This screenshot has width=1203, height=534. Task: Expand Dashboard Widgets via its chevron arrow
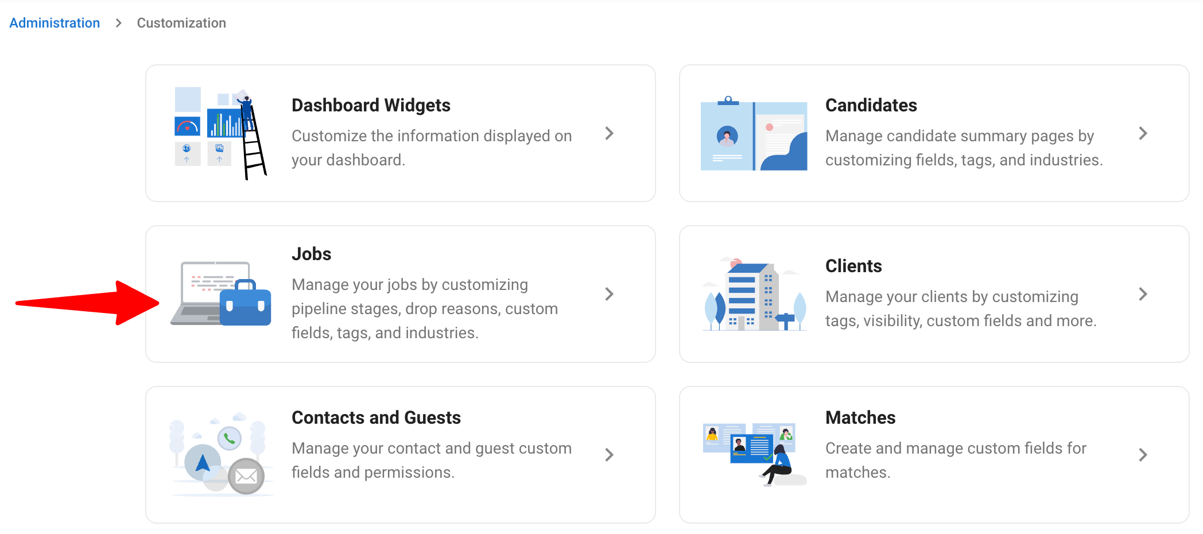pyautogui.click(x=610, y=133)
